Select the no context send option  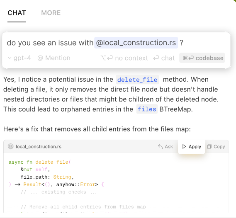pos(124,58)
